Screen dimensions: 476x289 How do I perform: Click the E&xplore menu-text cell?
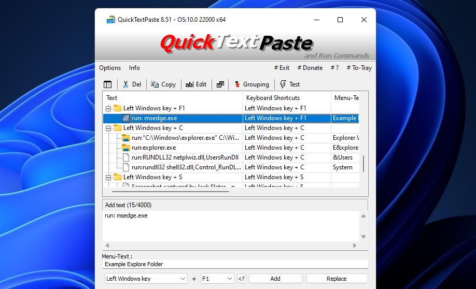(345, 148)
